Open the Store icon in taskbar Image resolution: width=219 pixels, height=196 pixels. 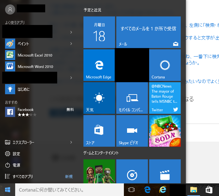pyautogui.click(x=209, y=190)
